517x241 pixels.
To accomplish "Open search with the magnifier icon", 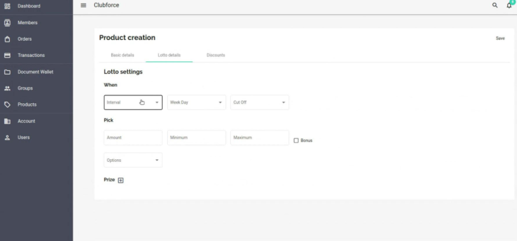I will (x=495, y=5).
